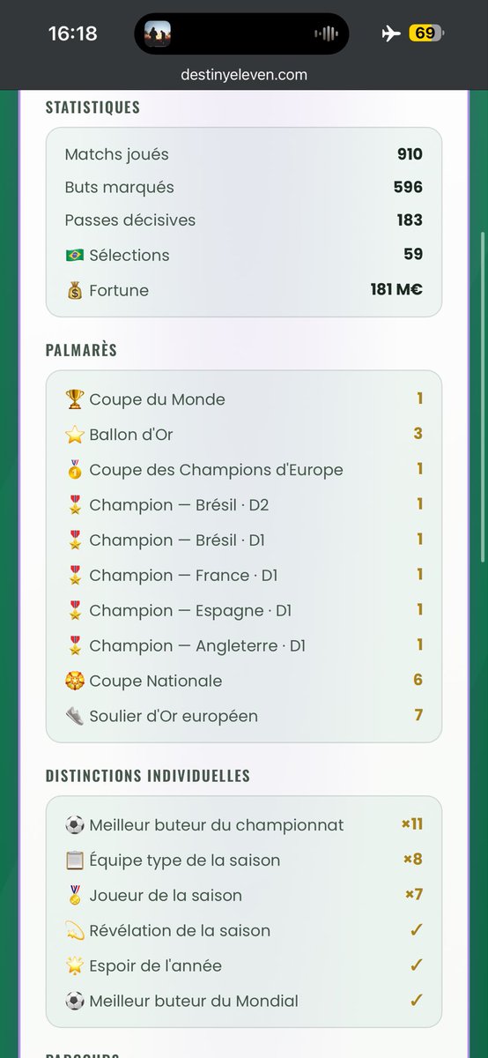The image size is (488, 1058).
Task: Tap the clipboard icon for Équipe type de la saison
Action: (74, 861)
